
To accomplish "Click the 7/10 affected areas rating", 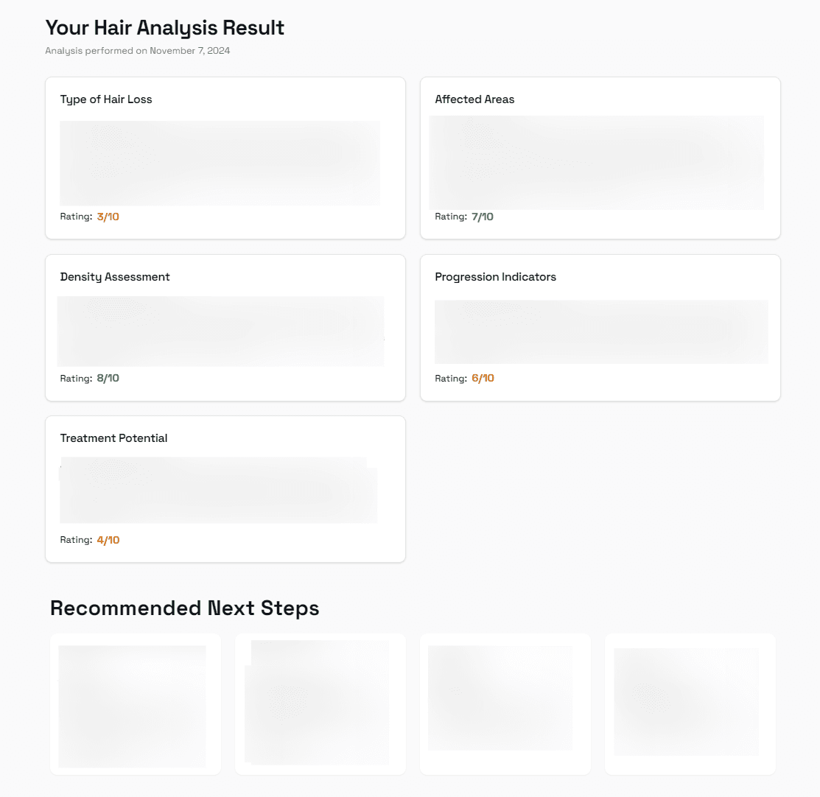I will point(483,217).
